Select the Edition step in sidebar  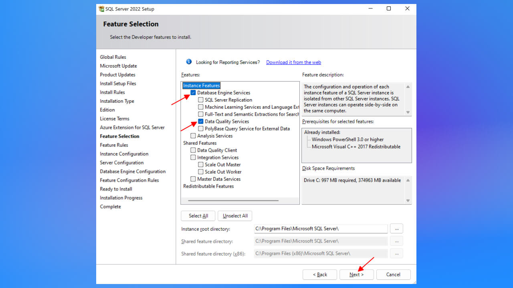[107, 110]
